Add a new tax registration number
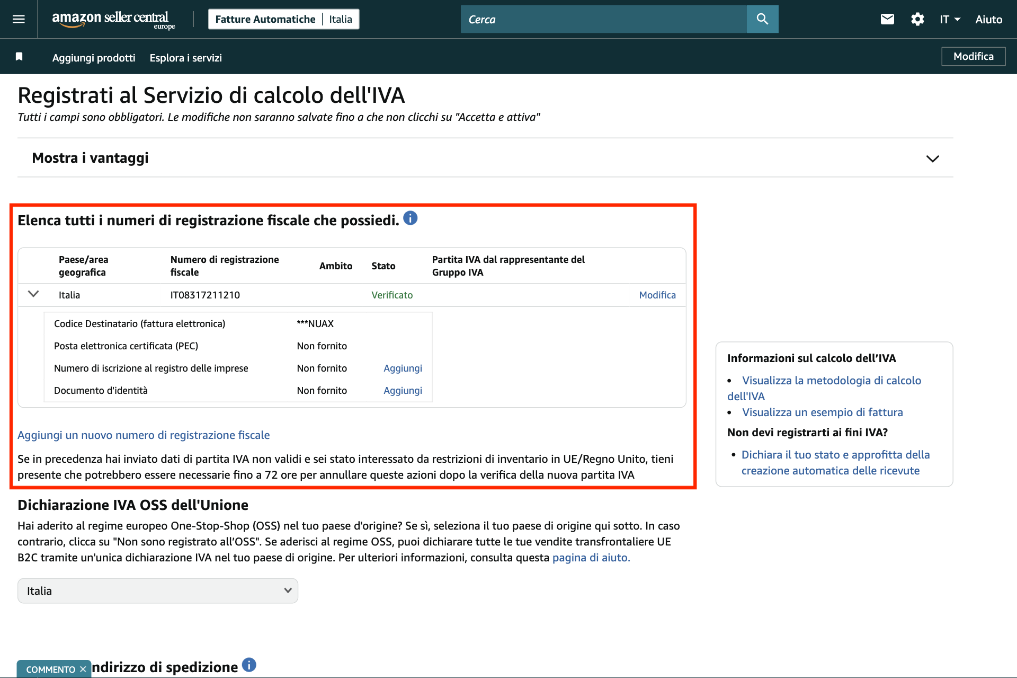1017x678 pixels. 144,435
